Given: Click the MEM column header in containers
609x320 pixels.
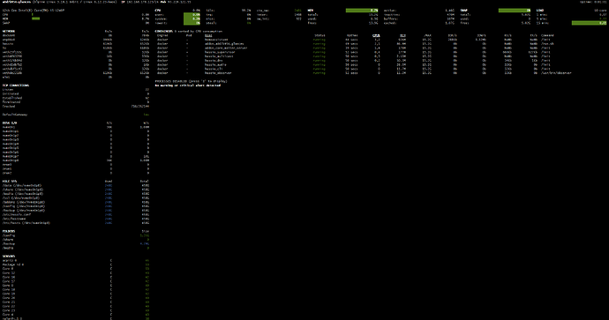Looking at the screenshot, I should [x=402, y=35].
